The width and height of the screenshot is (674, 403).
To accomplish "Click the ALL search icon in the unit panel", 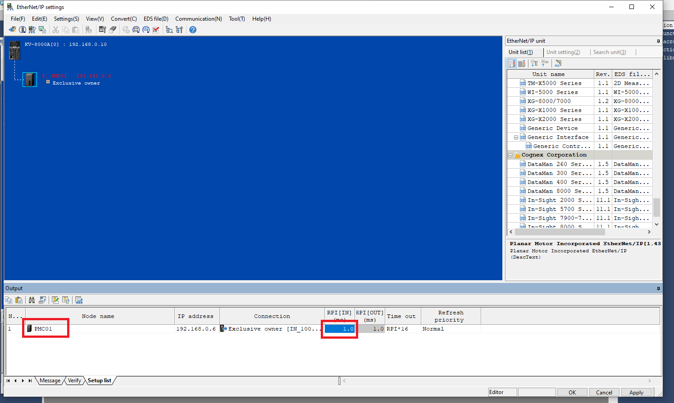I will click(559, 64).
